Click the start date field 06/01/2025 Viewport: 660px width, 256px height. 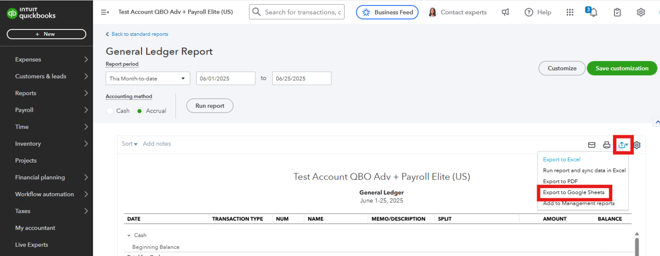point(226,79)
